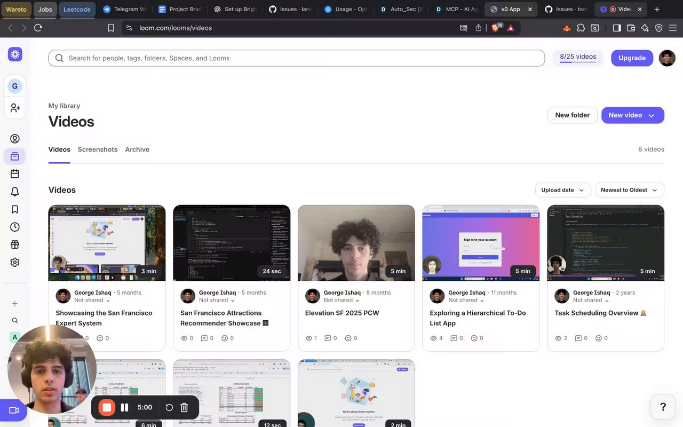Select the Videos tab
683x427 pixels.
[x=59, y=149]
